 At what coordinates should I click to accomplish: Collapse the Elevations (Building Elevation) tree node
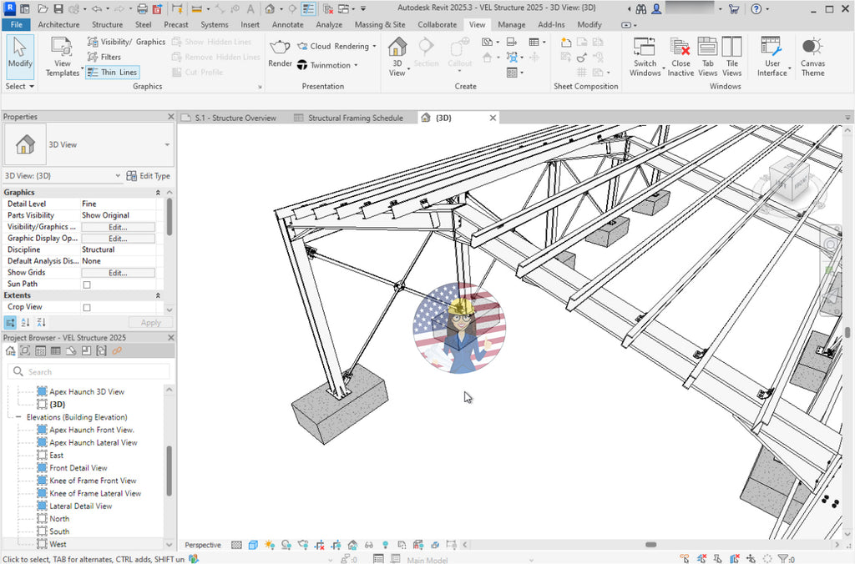pos(17,416)
